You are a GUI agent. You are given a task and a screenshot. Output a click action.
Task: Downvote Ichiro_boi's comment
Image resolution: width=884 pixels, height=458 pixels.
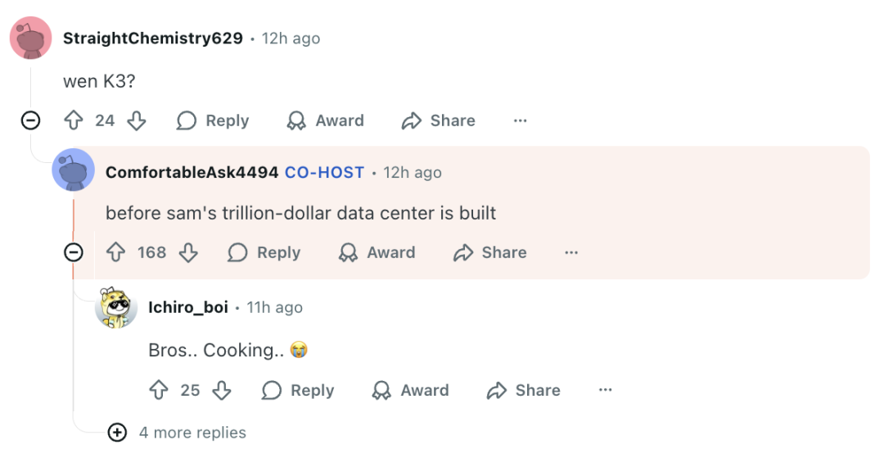coord(222,391)
